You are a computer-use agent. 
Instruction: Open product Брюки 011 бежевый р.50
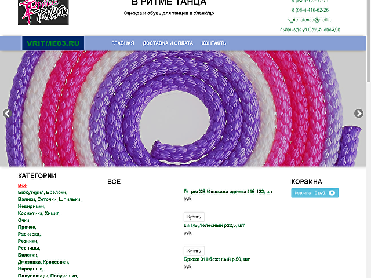pyautogui.click(x=216, y=259)
